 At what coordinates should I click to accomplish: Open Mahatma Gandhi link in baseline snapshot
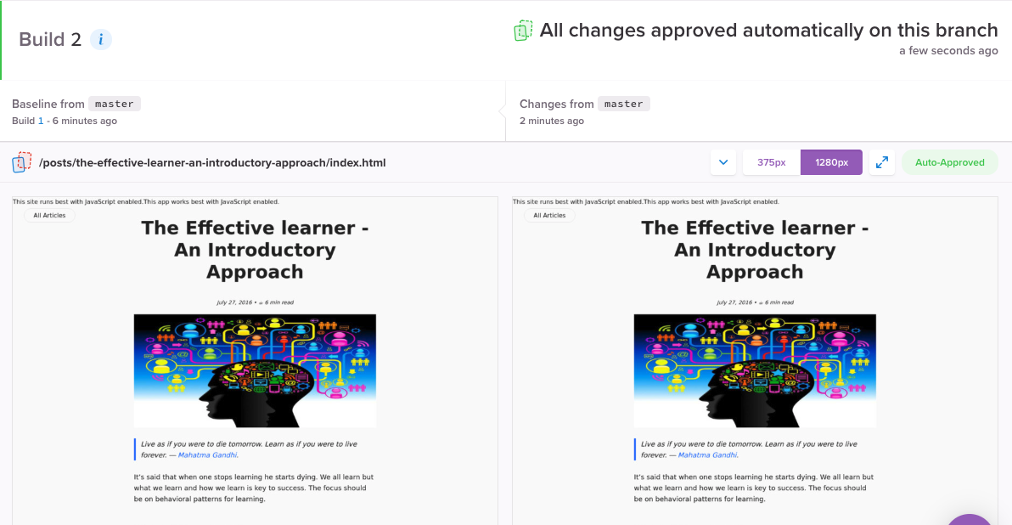pos(207,455)
